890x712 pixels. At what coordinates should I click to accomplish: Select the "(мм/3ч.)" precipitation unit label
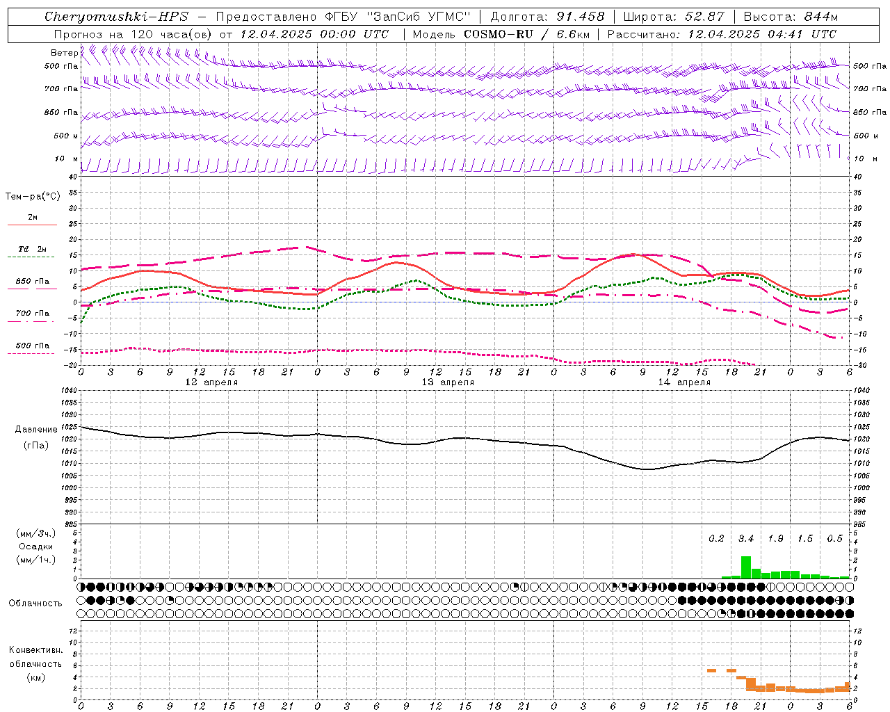pyautogui.click(x=35, y=533)
